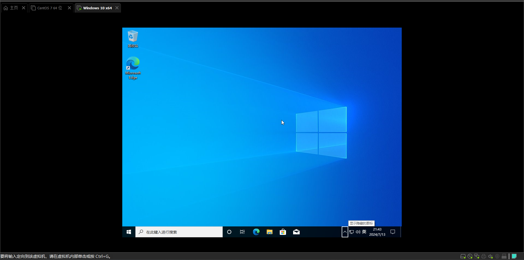Open the notification action center icon
The width and height of the screenshot is (524, 260).
pyautogui.click(x=393, y=232)
